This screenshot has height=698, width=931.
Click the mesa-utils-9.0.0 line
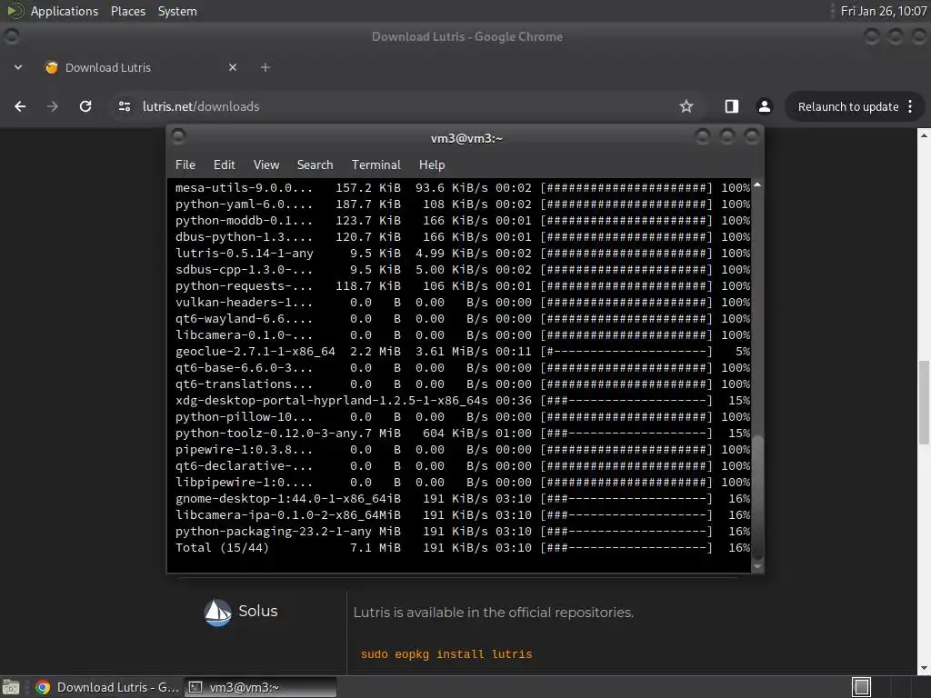point(463,187)
